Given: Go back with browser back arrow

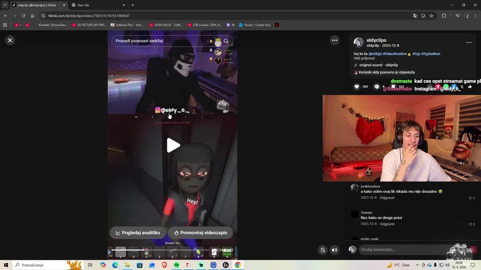Looking at the screenshot, I should (x=5, y=16).
